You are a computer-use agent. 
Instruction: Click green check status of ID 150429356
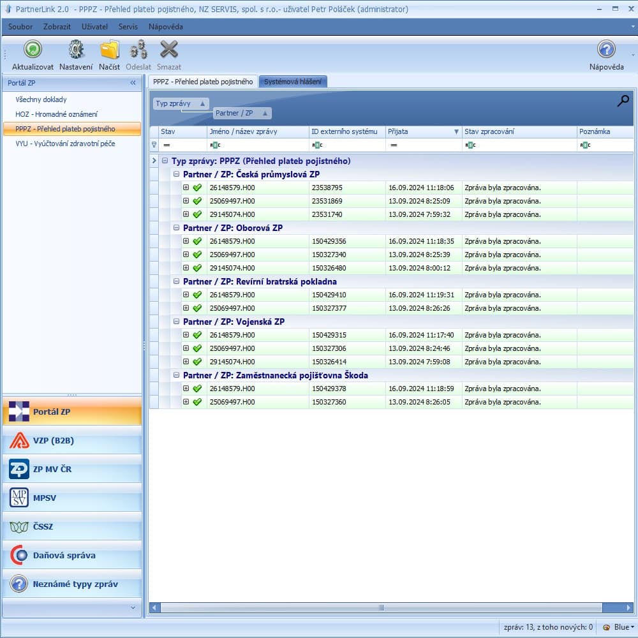197,241
